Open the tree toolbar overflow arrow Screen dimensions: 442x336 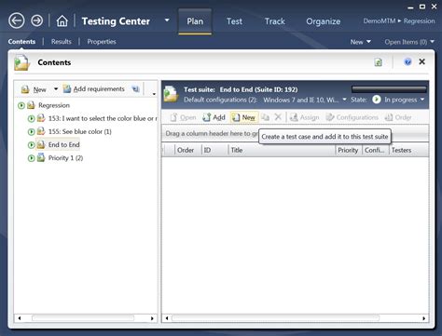click(x=154, y=93)
